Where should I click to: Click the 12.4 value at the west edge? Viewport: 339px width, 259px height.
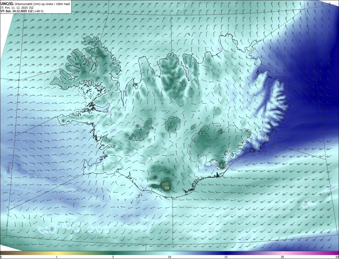click(x=8, y=169)
